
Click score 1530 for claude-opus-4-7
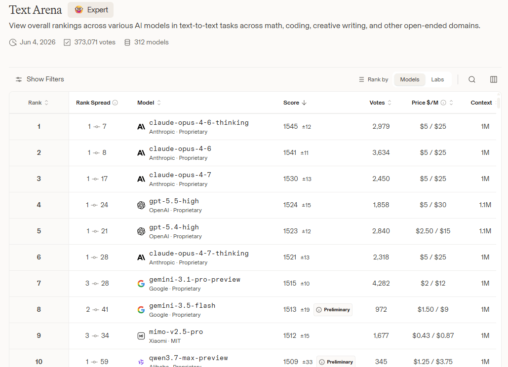[290, 179]
